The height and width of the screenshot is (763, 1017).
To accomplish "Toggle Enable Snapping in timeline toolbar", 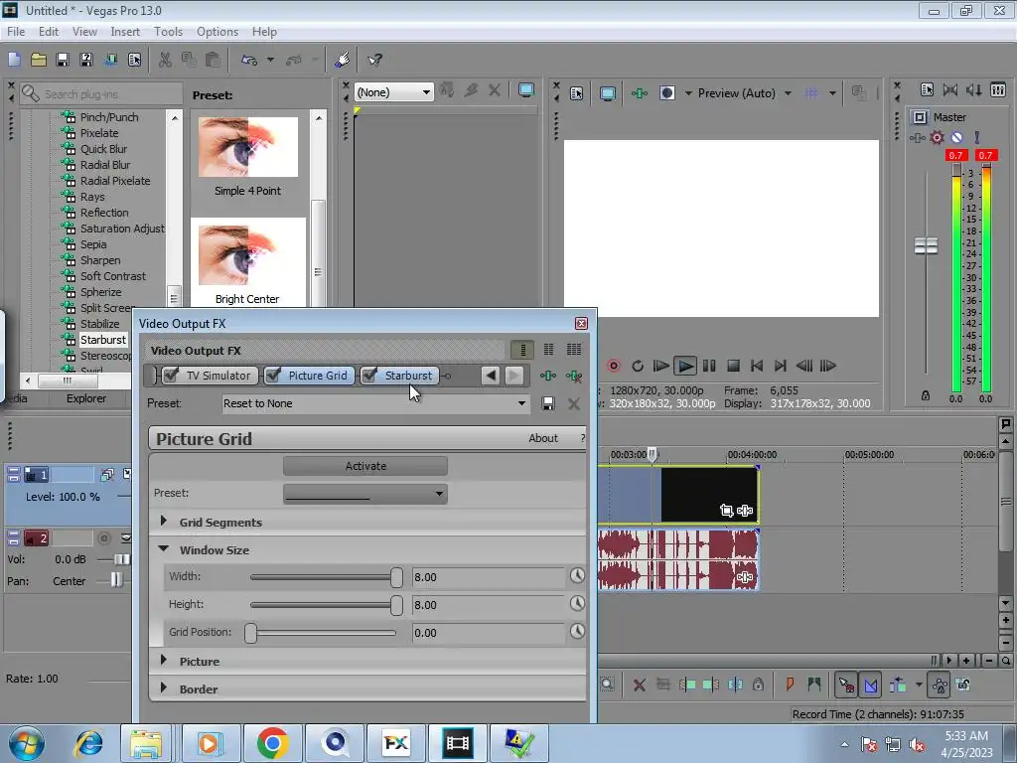I will (x=846, y=685).
